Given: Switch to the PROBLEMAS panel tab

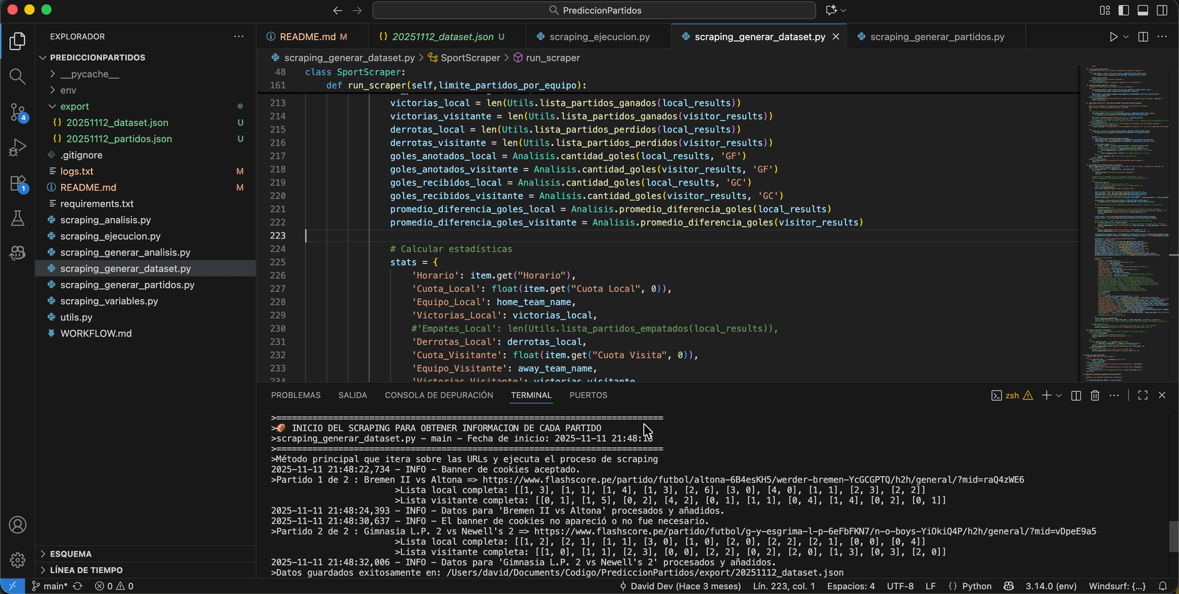Looking at the screenshot, I should [x=295, y=396].
